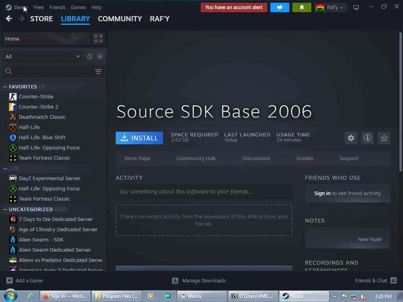Open Internet Explorer from the taskbar
The width and height of the screenshot is (403, 302).
31,296
